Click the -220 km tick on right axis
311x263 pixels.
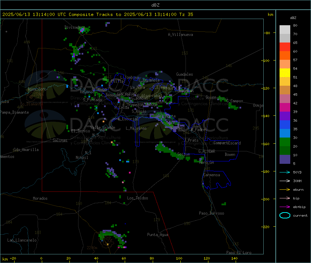click(266, 227)
